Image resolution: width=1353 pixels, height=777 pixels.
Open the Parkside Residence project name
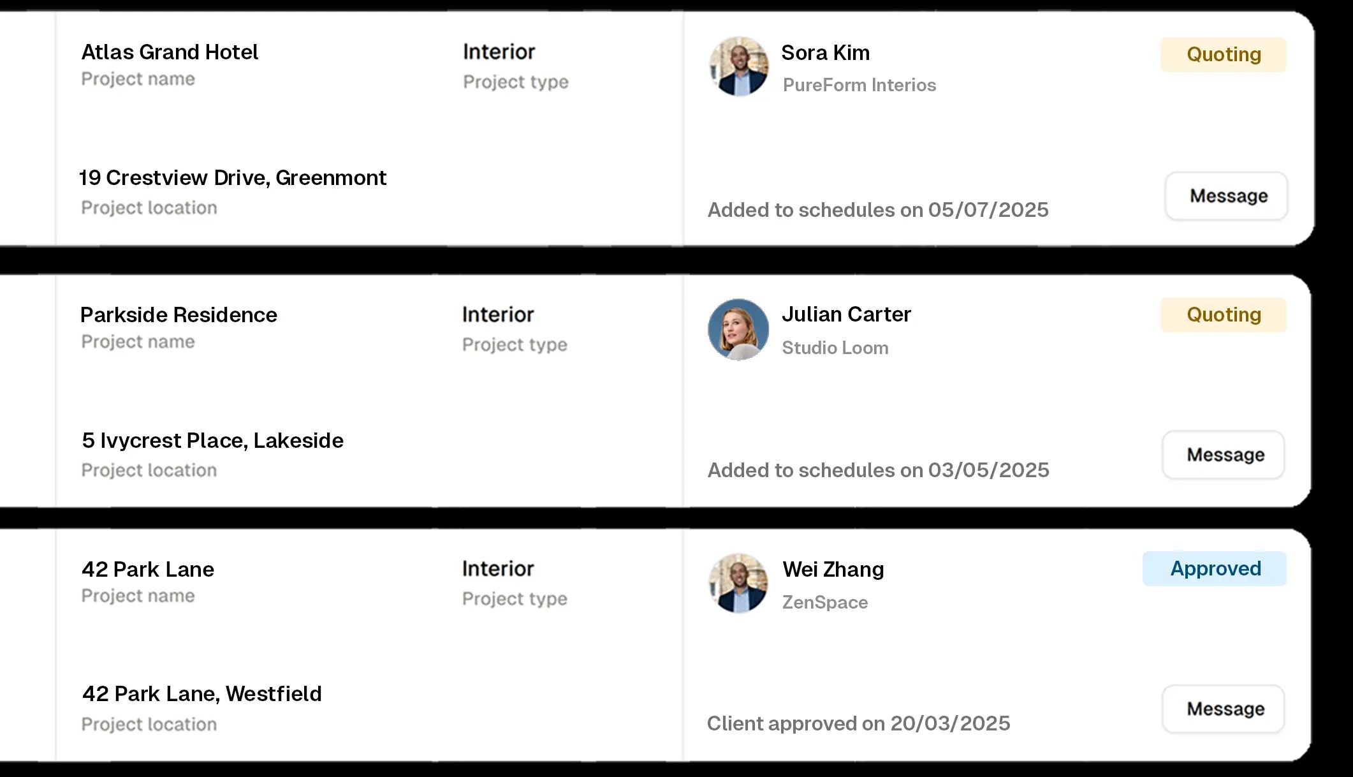(179, 314)
